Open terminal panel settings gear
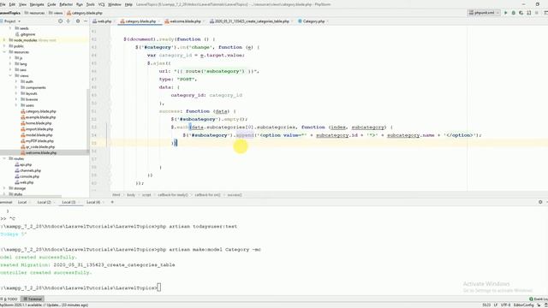The height and width of the screenshot is (308, 548). pyautogui.click(x=540, y=202)
